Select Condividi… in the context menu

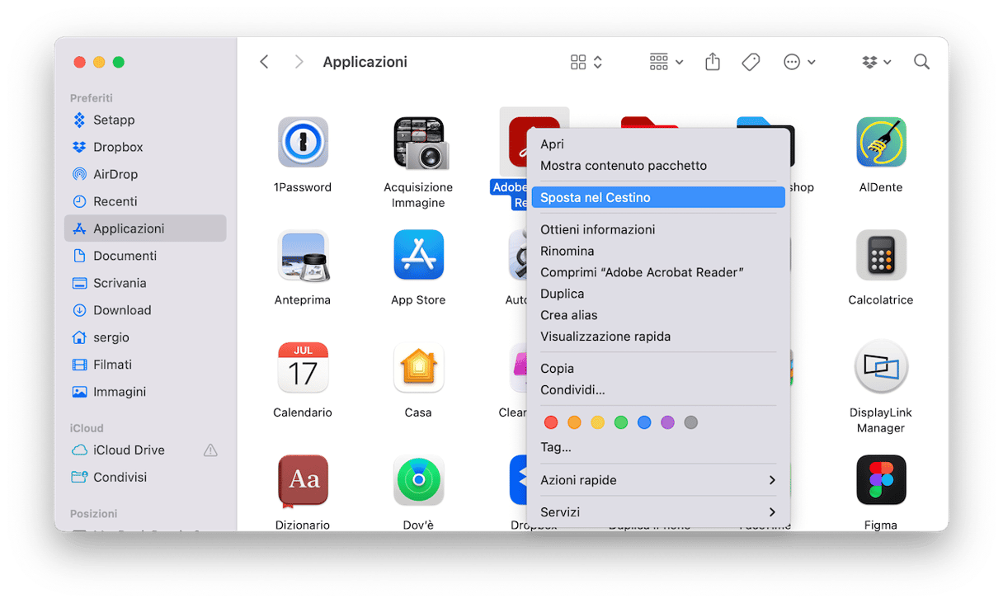658,390
